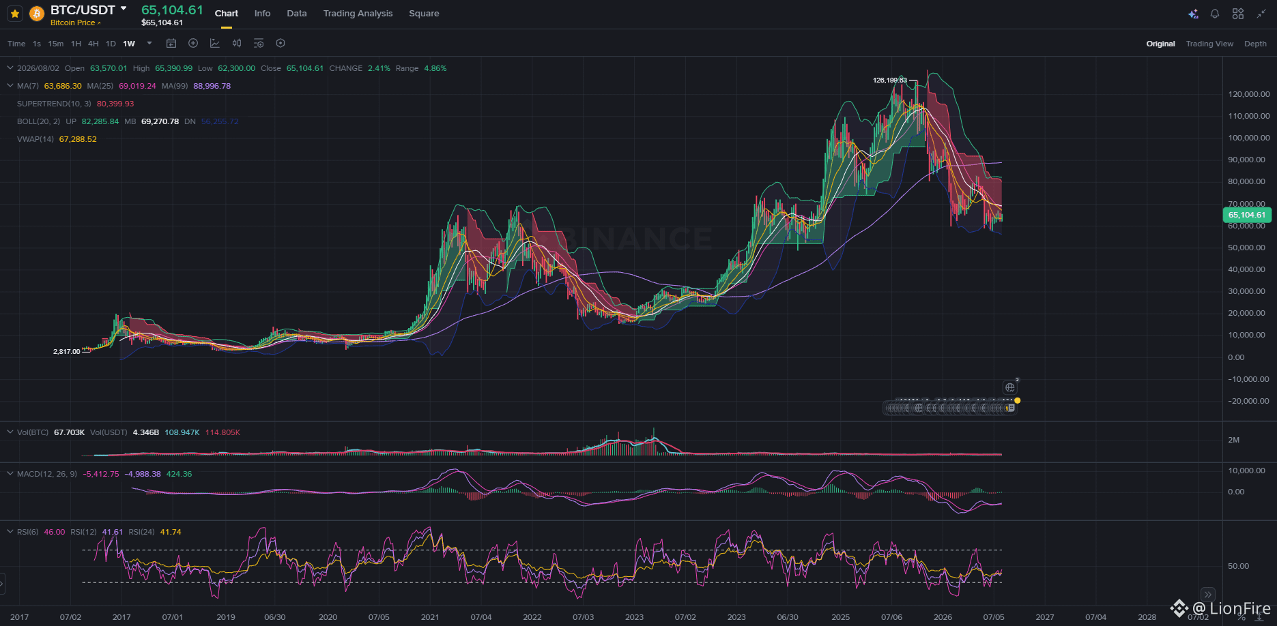Click the yellow-dotted note event marker

(1011, 407)
